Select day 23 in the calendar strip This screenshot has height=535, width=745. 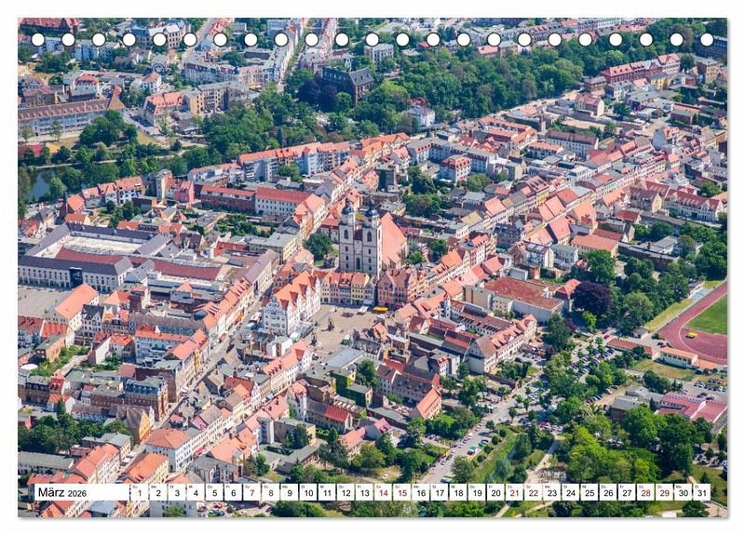[x=552, y=492]
